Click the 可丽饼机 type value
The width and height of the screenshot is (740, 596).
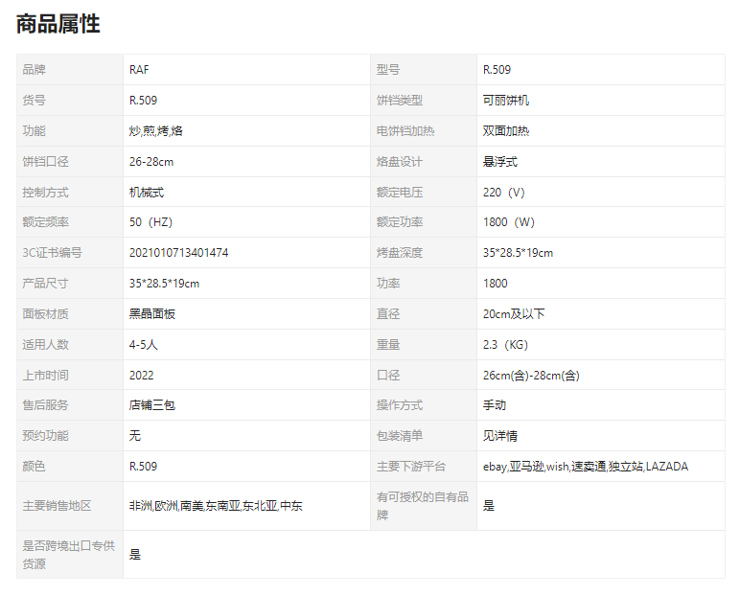[505, 101]
